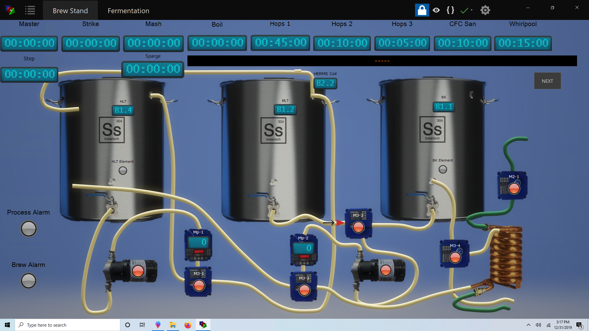
Task: Click the Strike timer display
Action: pos(91,43)
